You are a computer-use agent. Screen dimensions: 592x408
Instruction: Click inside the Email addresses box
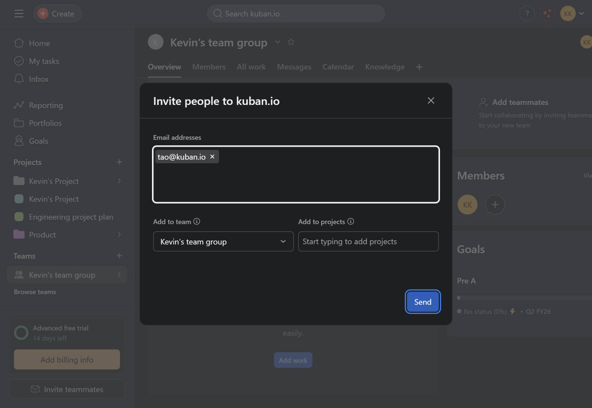(x=296, y=175)
